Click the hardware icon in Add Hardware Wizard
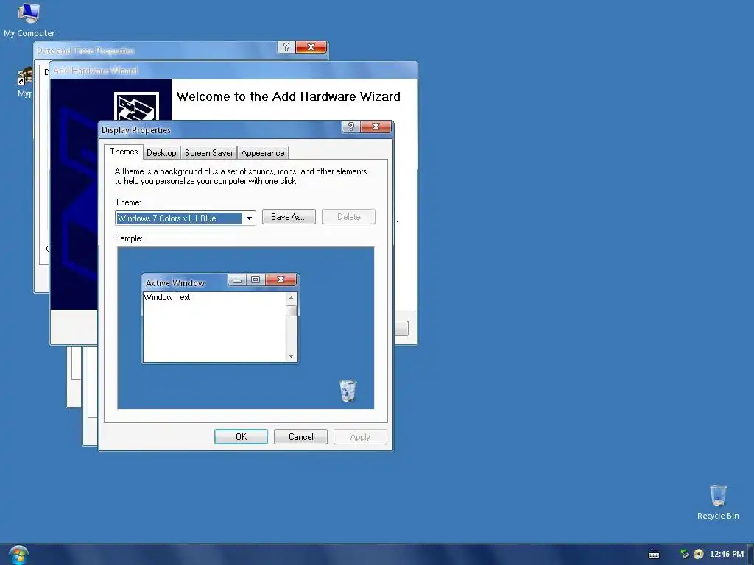The width and height of the screenshot is (754, 565). [136, 106]
